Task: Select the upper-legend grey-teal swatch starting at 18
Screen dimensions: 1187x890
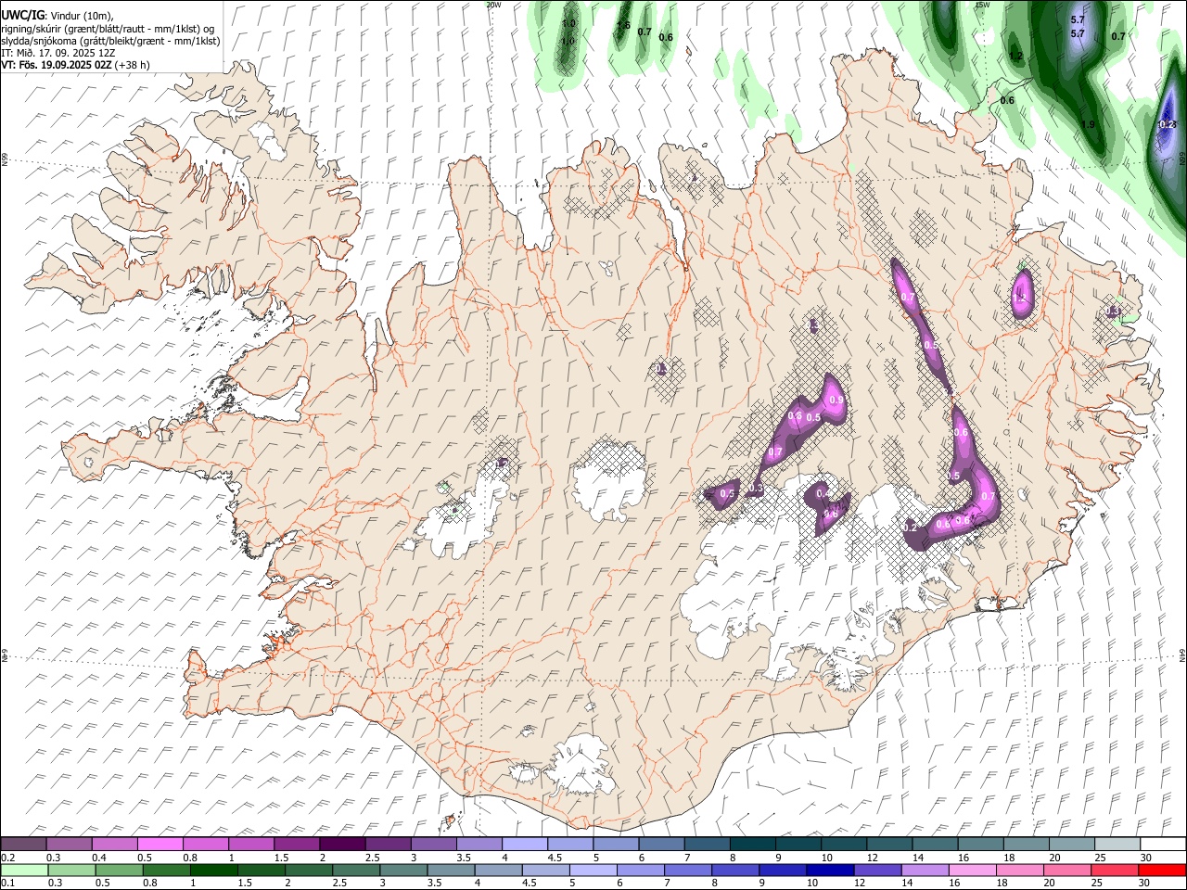Action: pyautogui.click(x=1026, y=845)
